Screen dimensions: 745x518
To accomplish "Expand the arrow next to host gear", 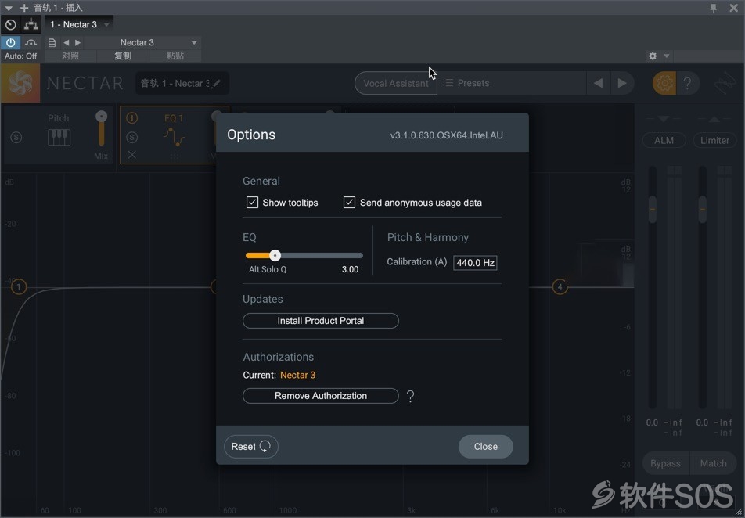I will [x=667, y=56].
